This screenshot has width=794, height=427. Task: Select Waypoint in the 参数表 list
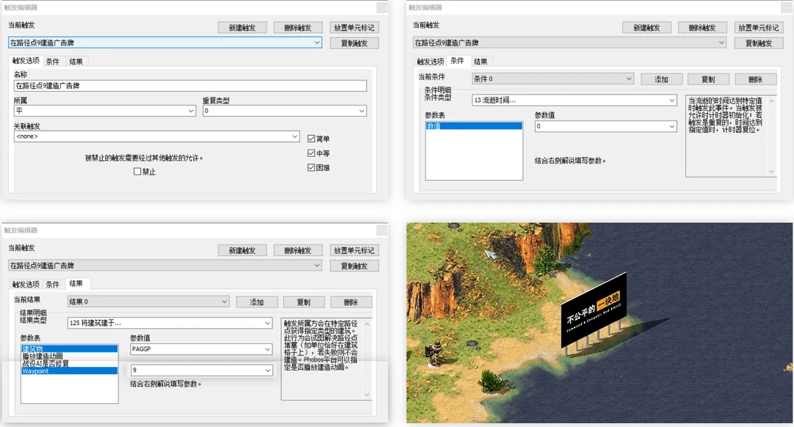[x=69, y=371]
